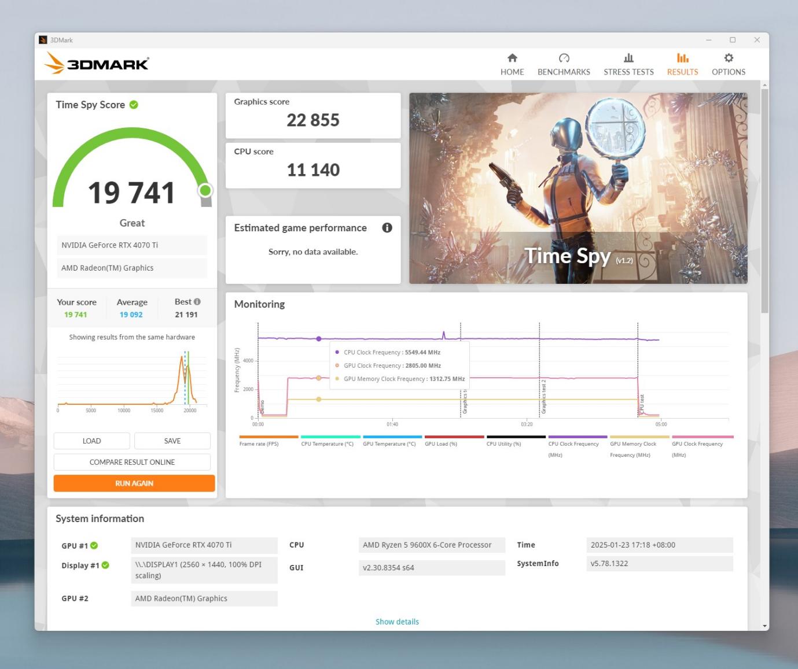Click green check beside Display #1
Image resolution: width=798 pixels, height=669 pixels.
[105, 565]
